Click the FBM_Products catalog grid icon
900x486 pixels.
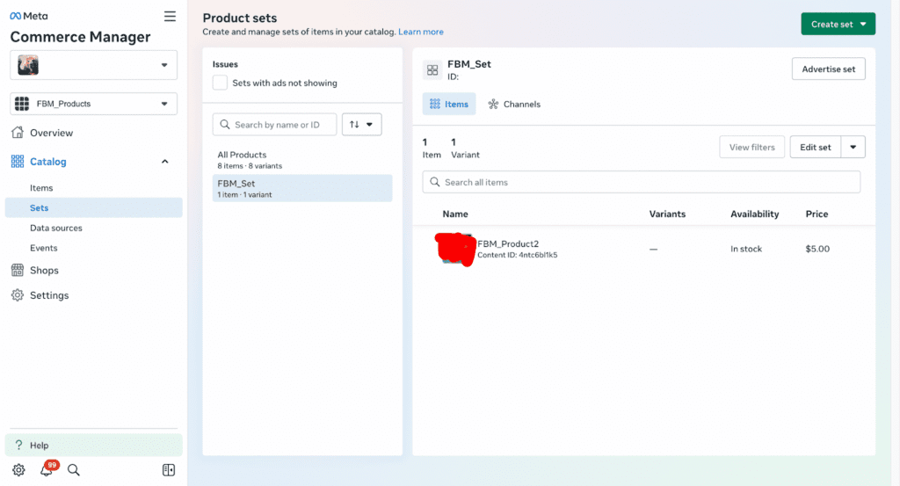[x=22, y=104]
